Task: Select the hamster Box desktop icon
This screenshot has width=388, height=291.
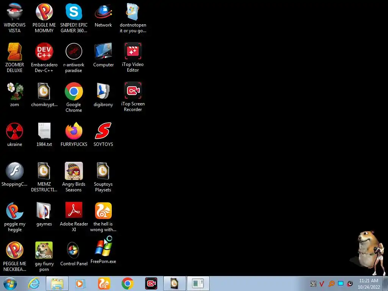Action: pos(44,257)
